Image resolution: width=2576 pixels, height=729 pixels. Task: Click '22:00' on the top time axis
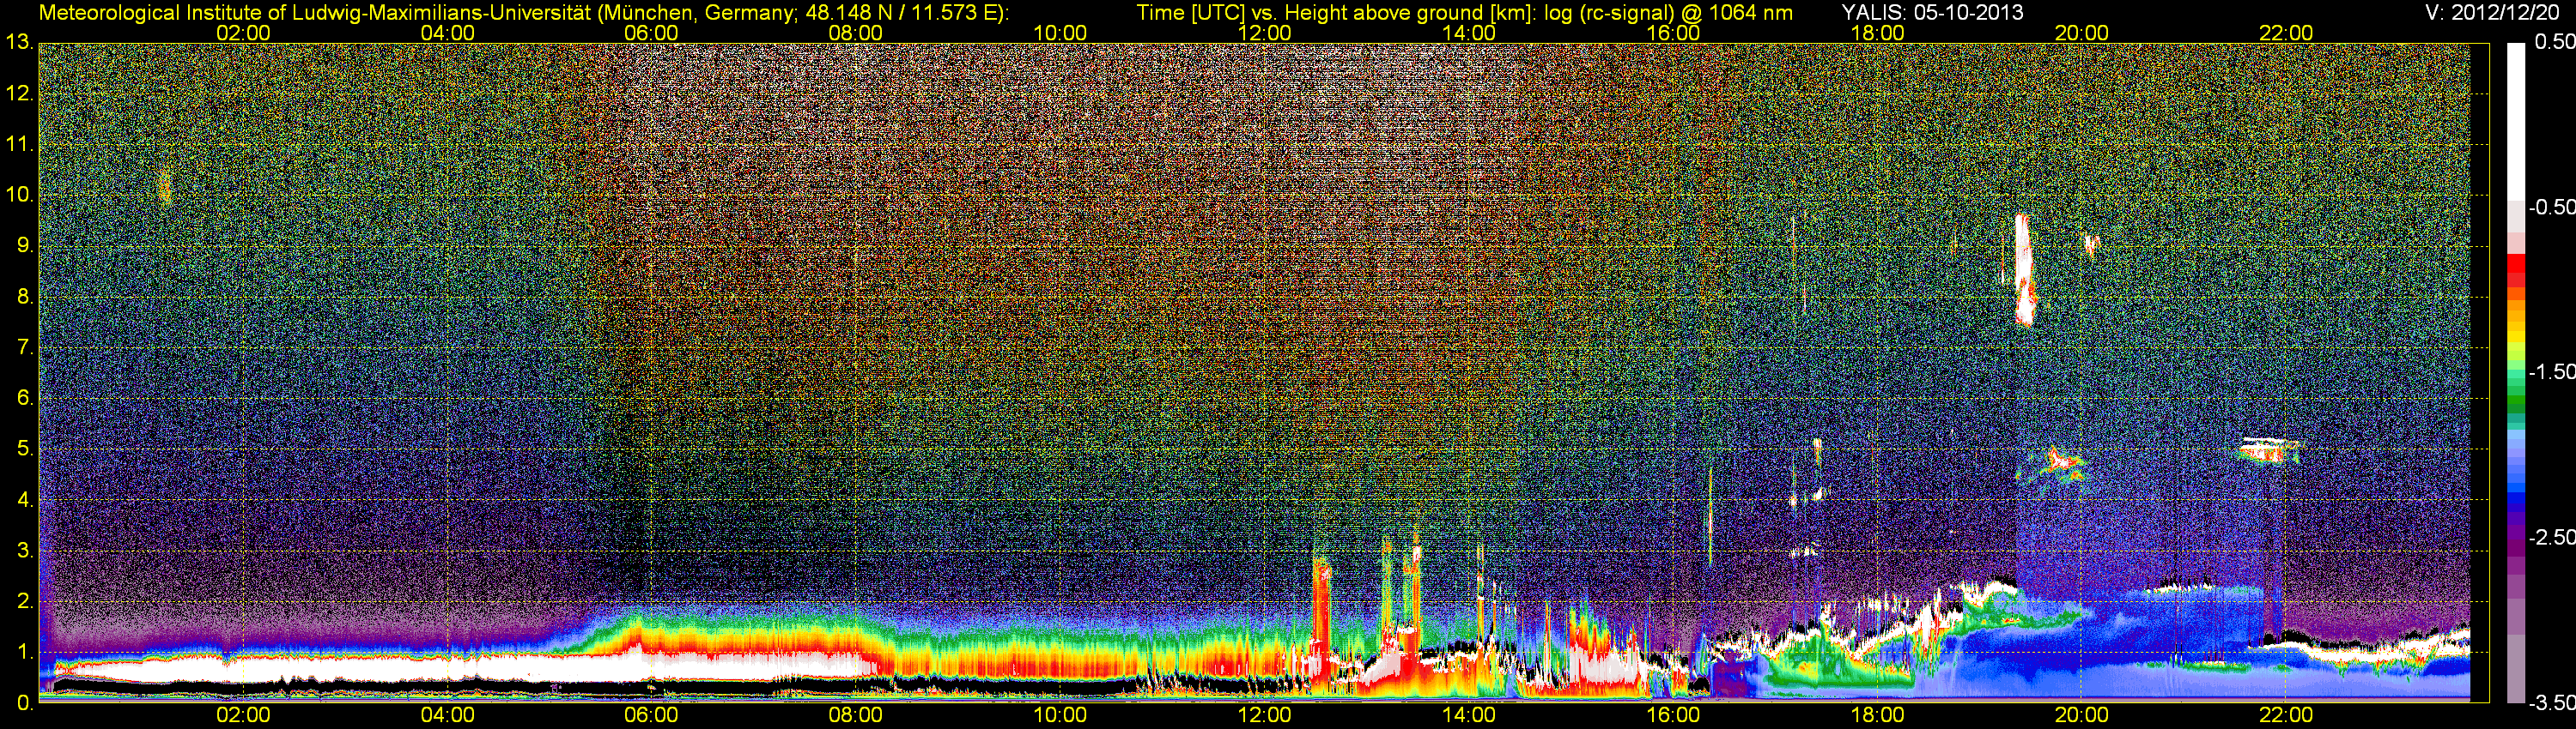coord(2286,33)
